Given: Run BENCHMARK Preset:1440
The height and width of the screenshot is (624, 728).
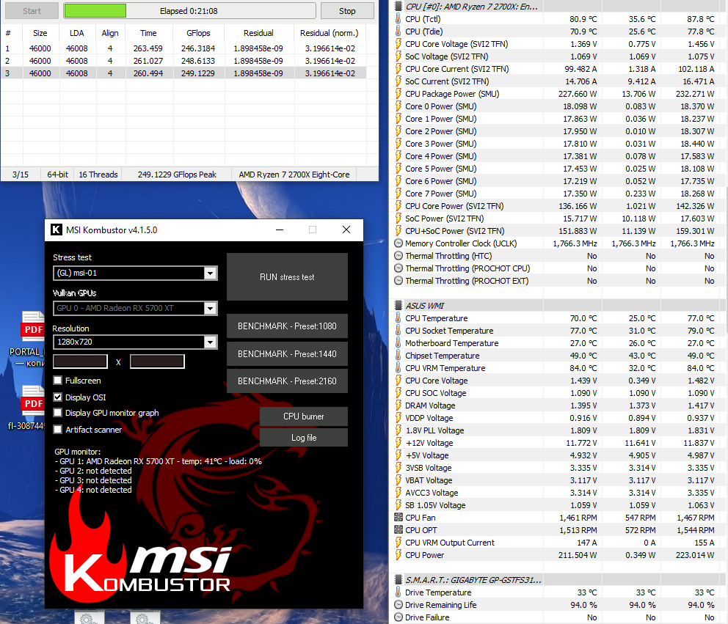Looking at the screenshot, I should coord(287,354).
